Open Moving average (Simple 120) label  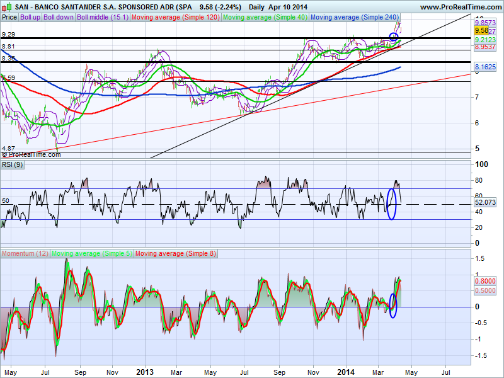(176, 18)
